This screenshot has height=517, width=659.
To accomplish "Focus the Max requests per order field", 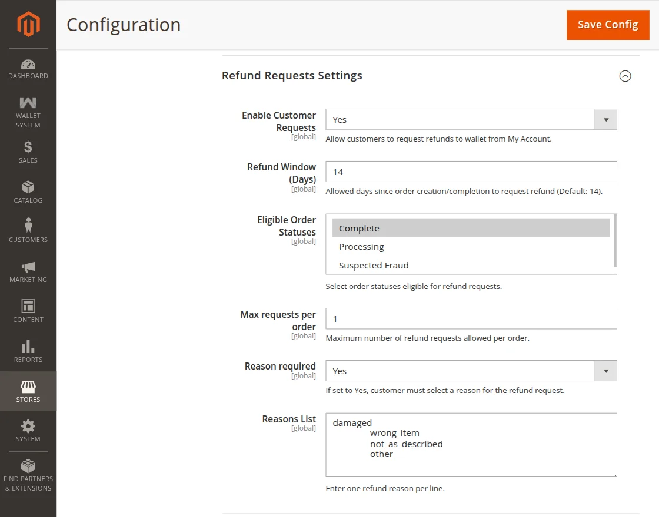I will click(471, 318).
